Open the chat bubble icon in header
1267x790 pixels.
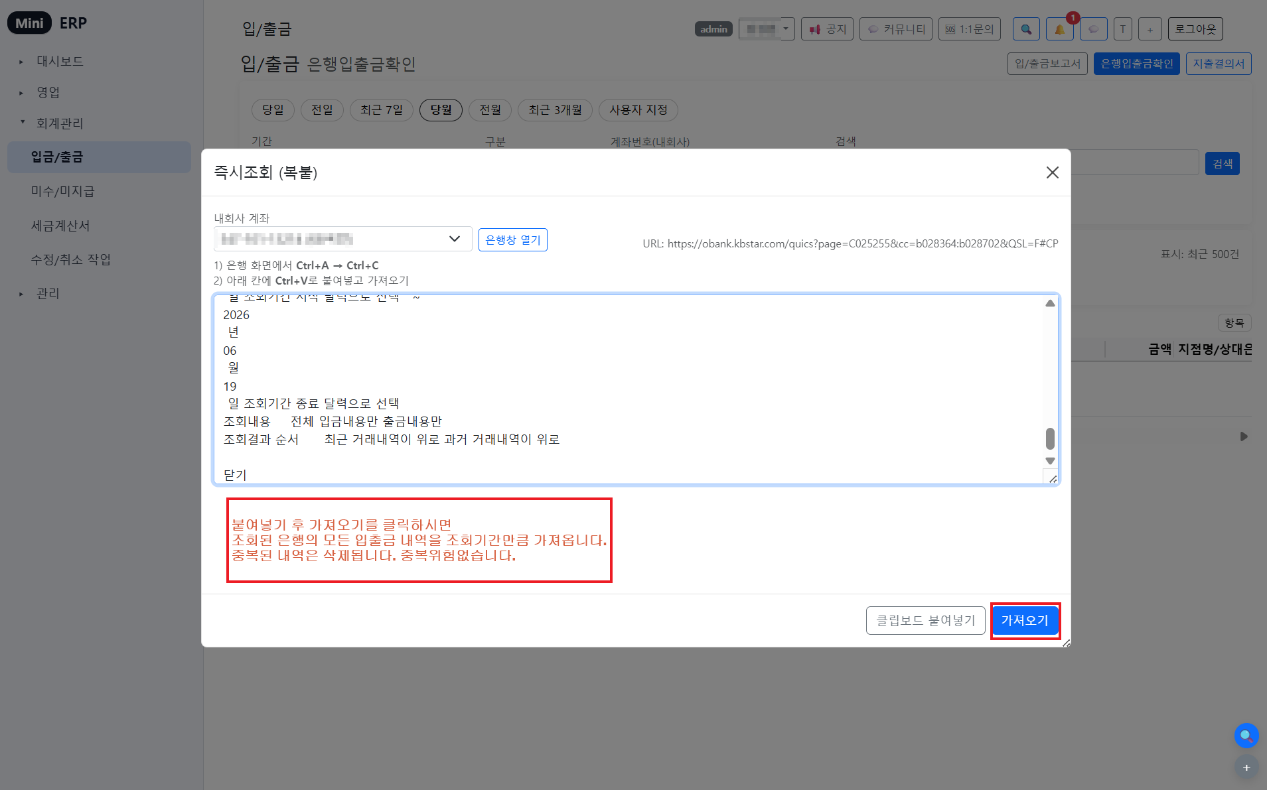click(x=1094, y=29)
